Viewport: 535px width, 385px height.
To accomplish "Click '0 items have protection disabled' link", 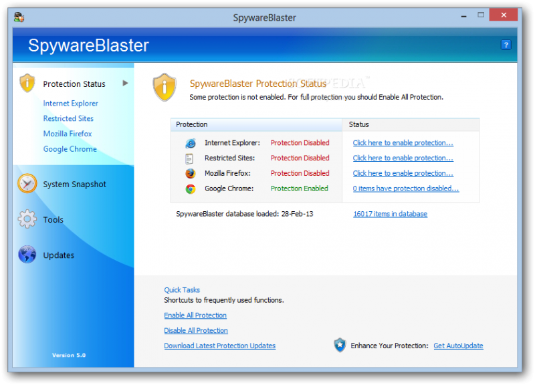I will click(406, 188).
